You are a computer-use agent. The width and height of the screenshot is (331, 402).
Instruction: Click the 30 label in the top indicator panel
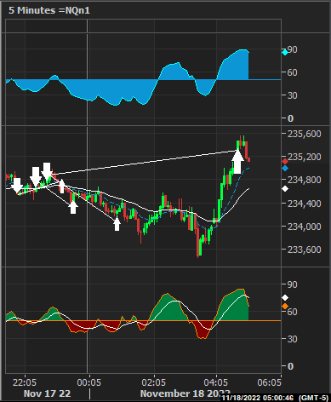[x=292, y=95]
